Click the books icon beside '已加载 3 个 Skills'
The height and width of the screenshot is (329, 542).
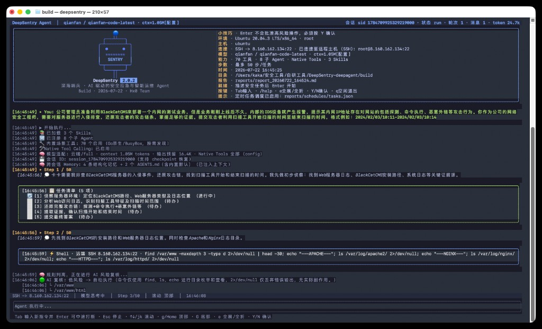click(42, 133)
